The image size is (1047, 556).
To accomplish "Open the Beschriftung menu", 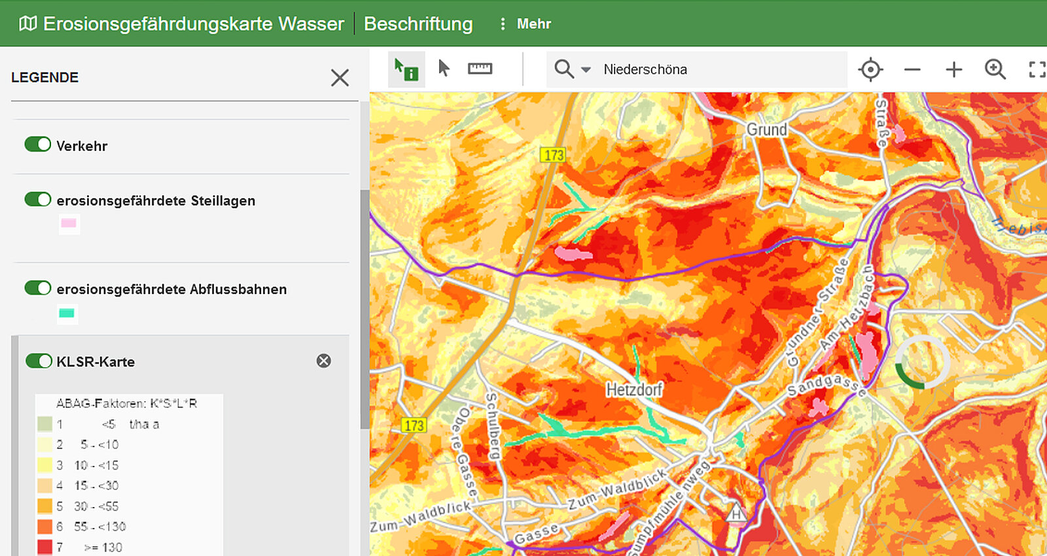I will click(418, 24).
